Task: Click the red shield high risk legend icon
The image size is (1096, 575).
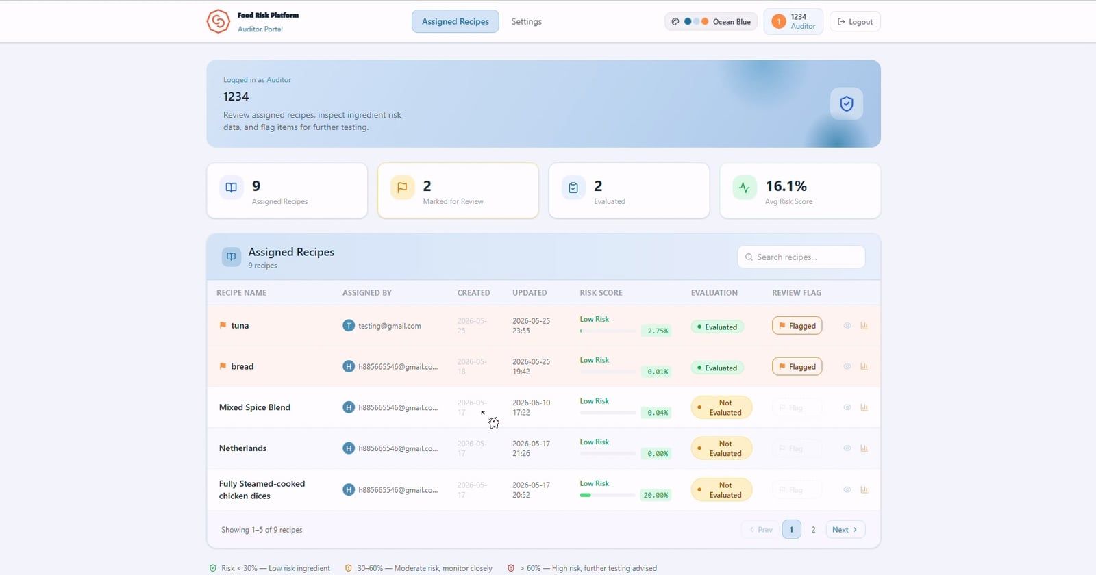Action: click(x=511, y=568)
